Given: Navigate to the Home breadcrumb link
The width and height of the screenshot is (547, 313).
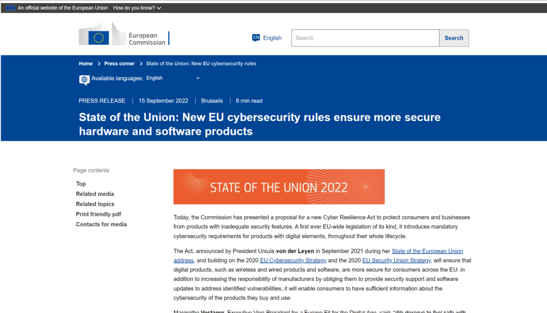Looking at the screenshot, I should (x=85, y=64).
